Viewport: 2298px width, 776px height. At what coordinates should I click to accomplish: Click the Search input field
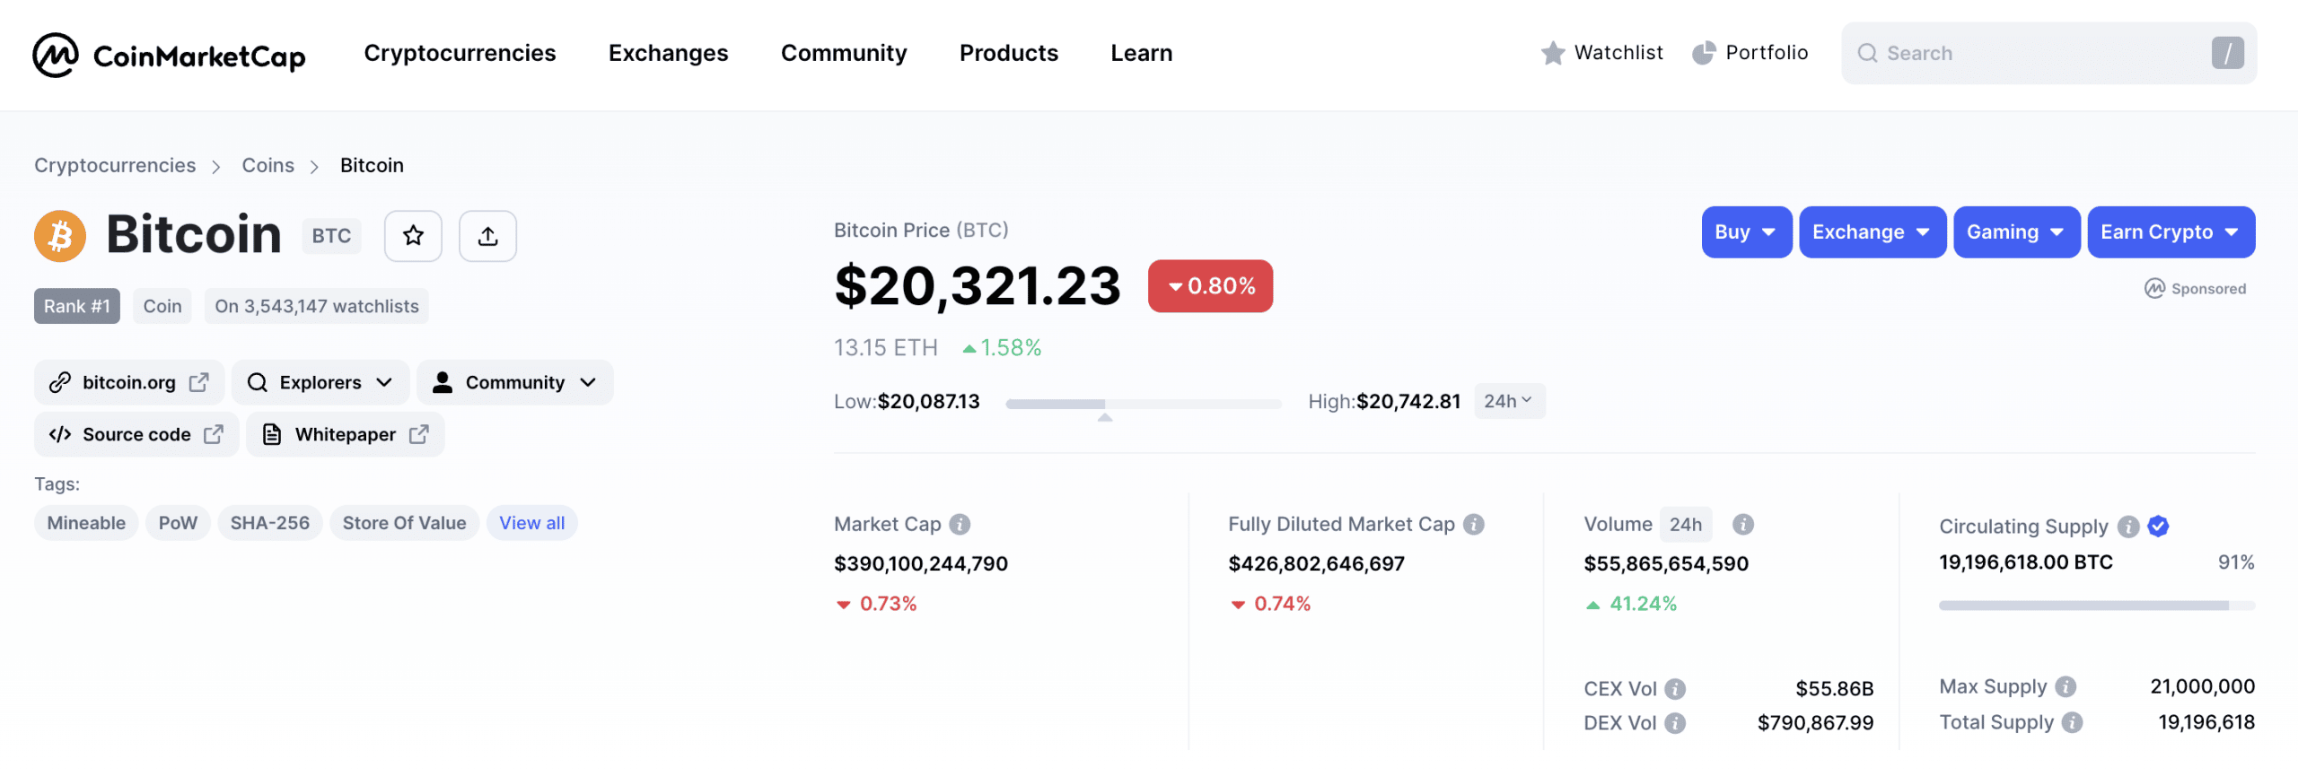2048,53
